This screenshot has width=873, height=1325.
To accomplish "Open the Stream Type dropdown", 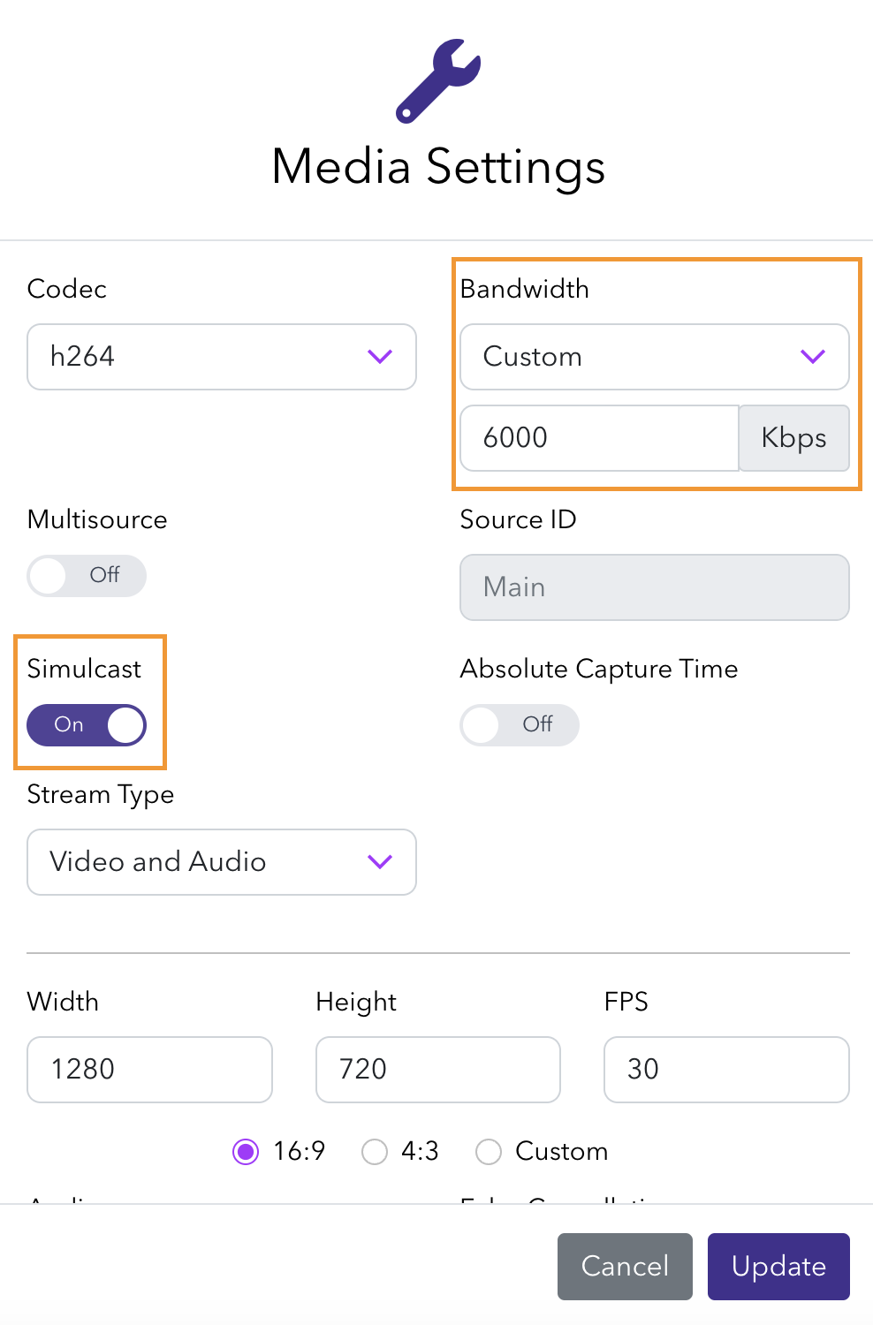I will click(221, 862).
